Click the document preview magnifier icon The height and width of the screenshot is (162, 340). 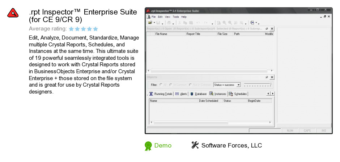pos(219,22)
